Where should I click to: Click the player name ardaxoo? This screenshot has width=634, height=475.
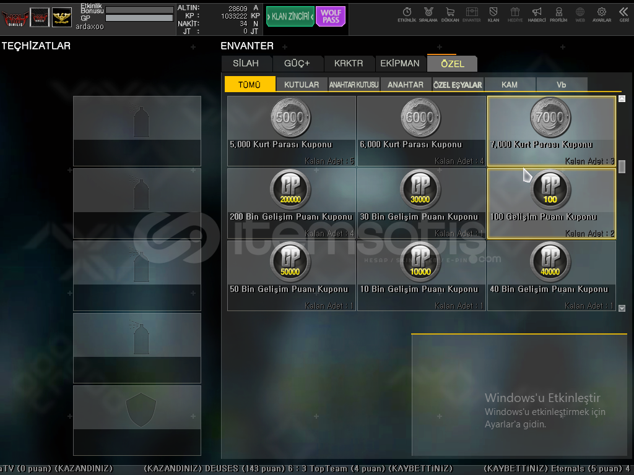tap(90, 27)
